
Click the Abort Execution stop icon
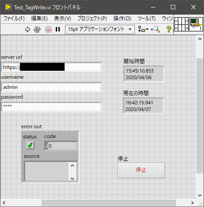[48, 29]
